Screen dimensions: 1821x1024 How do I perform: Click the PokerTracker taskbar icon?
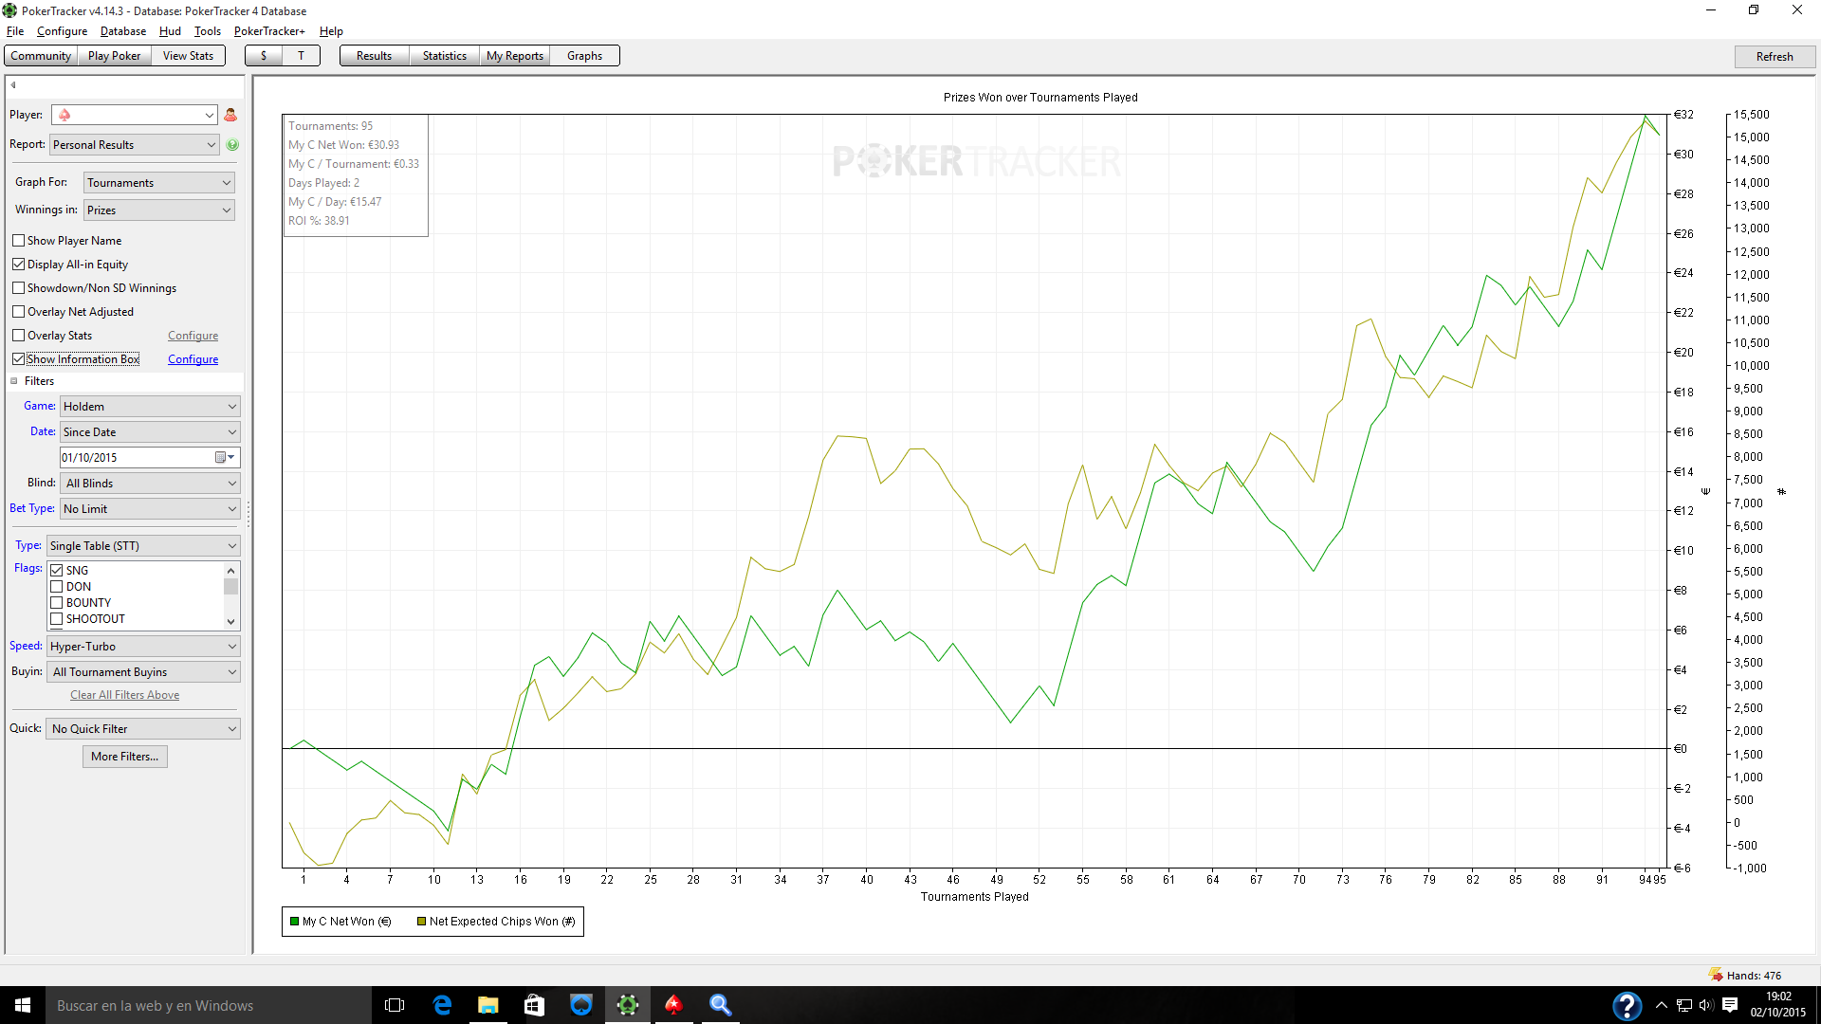click(628, 1005)
